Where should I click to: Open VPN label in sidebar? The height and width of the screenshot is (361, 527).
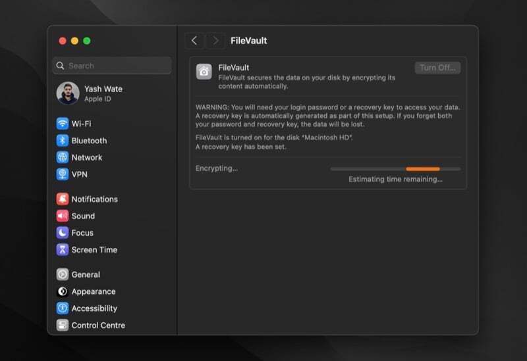pyautogui.click(x=79, y=174)
